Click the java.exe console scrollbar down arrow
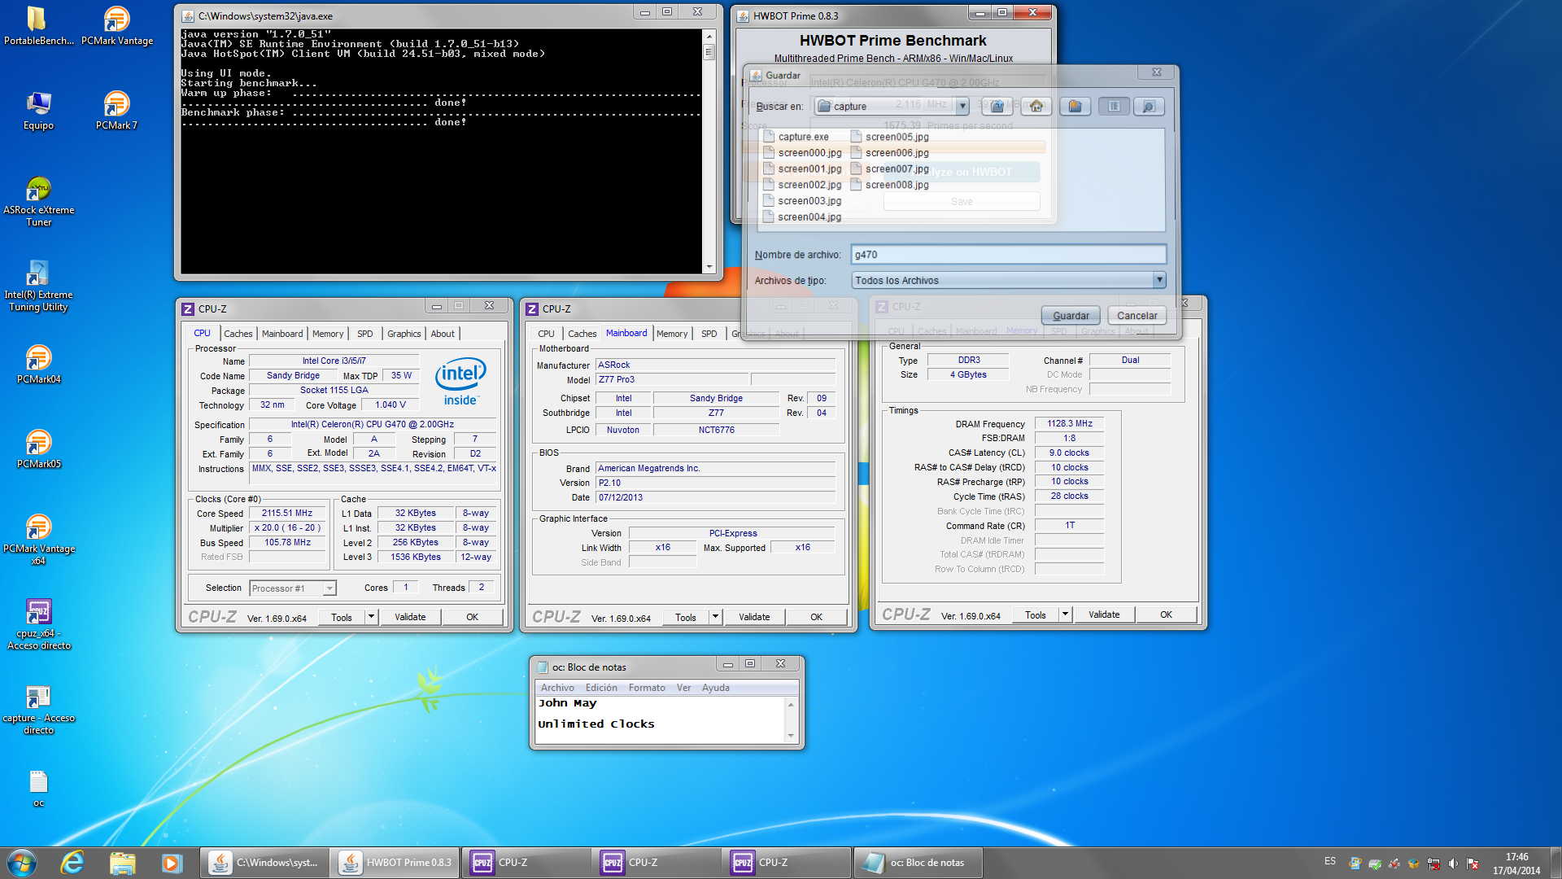1562x879 pixels. pos(709,267)
